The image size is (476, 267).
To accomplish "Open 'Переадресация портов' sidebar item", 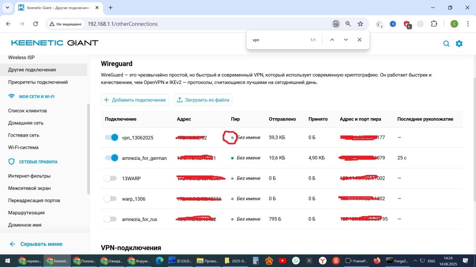I will point(34,200).
